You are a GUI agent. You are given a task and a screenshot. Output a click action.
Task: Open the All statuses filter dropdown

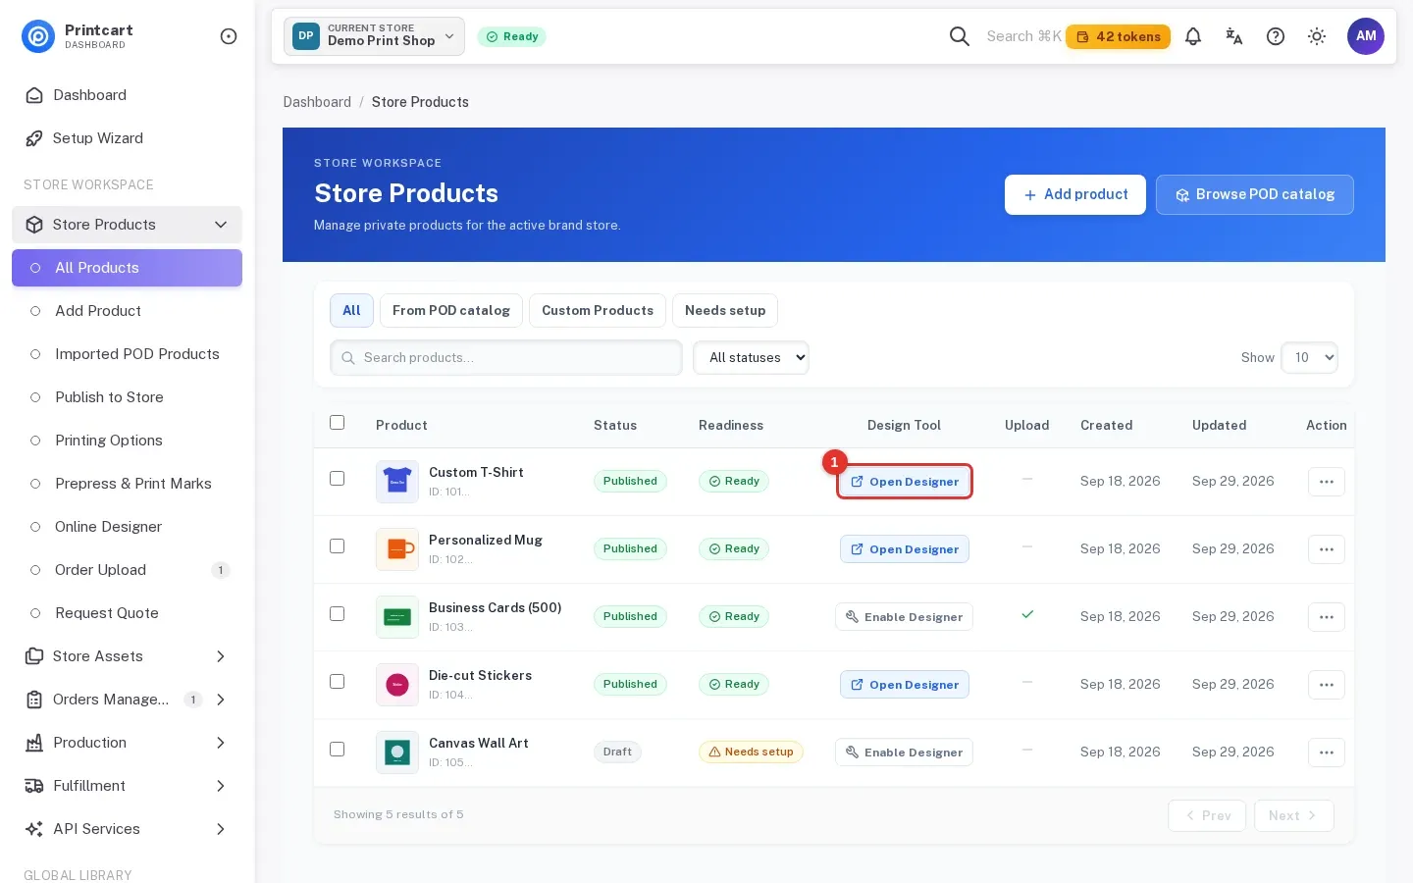[x=751, y=358]
